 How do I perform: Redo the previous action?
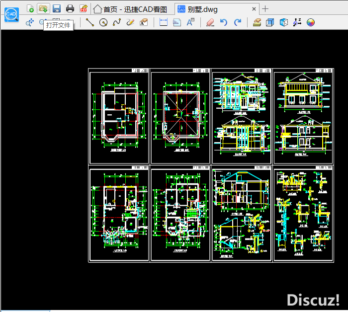pyautogui.click(x=238, y=22)
